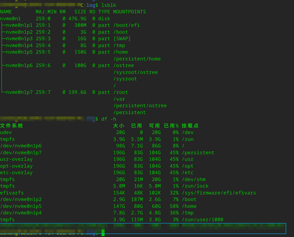Click the "文件系统" column header
This screenshot has height=237, width=294.
point(11,126)
